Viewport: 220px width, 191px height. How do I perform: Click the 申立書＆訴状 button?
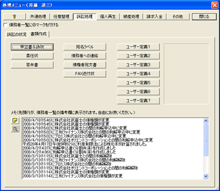click(32, 47)
